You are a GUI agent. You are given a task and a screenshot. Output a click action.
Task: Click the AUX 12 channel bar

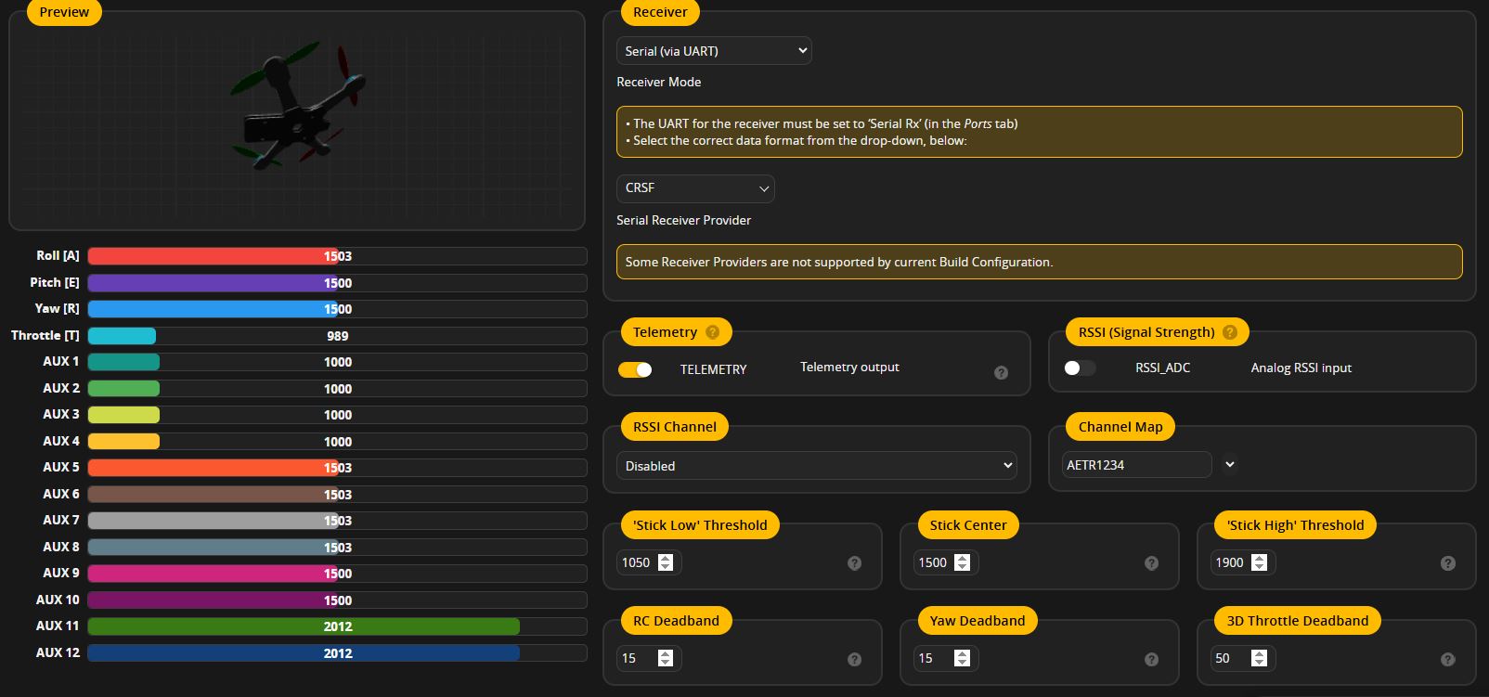tap(337, 653)
